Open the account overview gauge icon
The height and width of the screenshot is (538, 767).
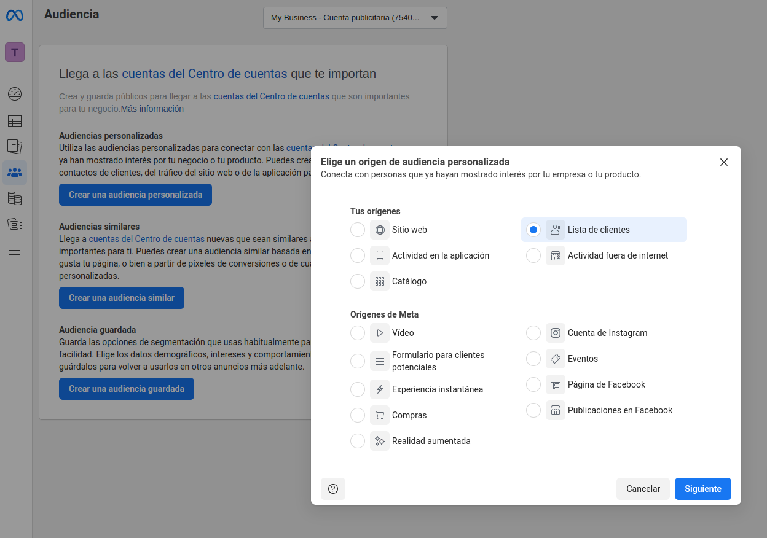tap(15, 94)
